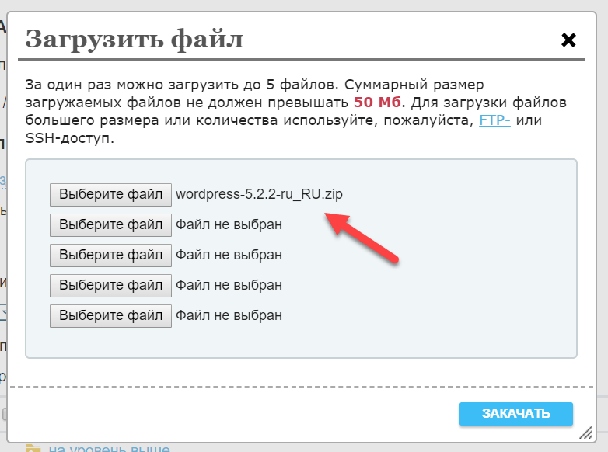
Task: Click the wordpress-5.2.2-ru_RU.zip file name
Action: tap(259, 194)
